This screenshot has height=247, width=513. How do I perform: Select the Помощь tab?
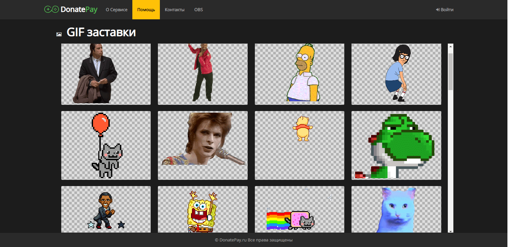point(146,10)
